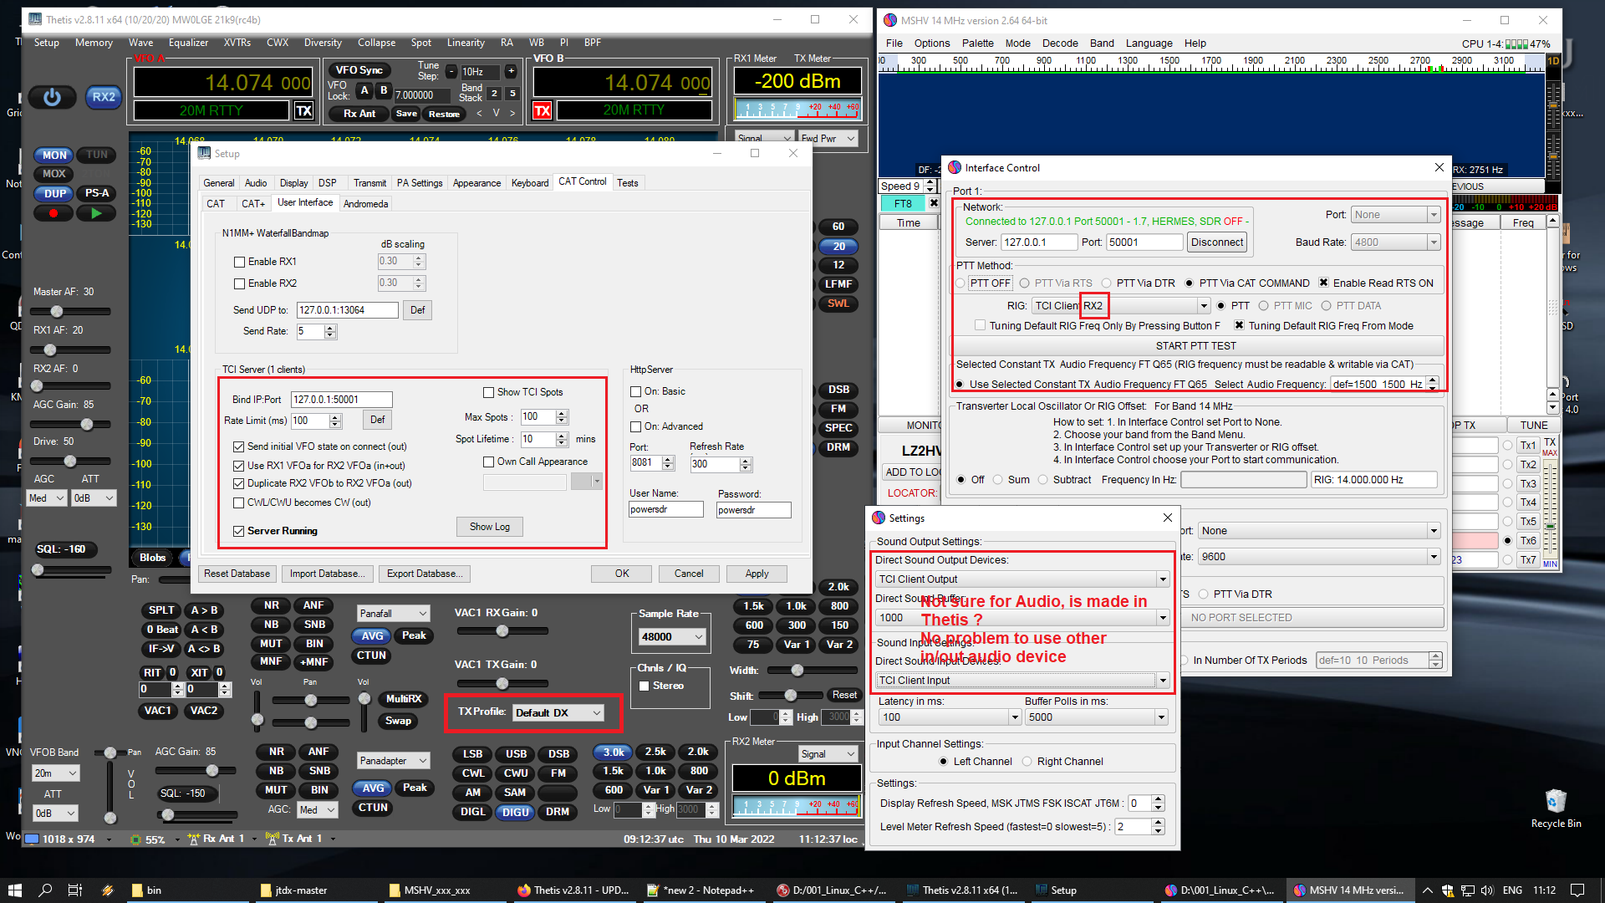Select PTT Via DTR radio in Interface Control

tap(1106, 283)
